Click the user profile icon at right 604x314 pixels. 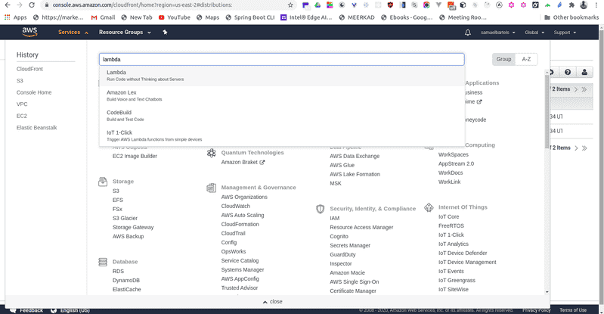coord(584,72)
